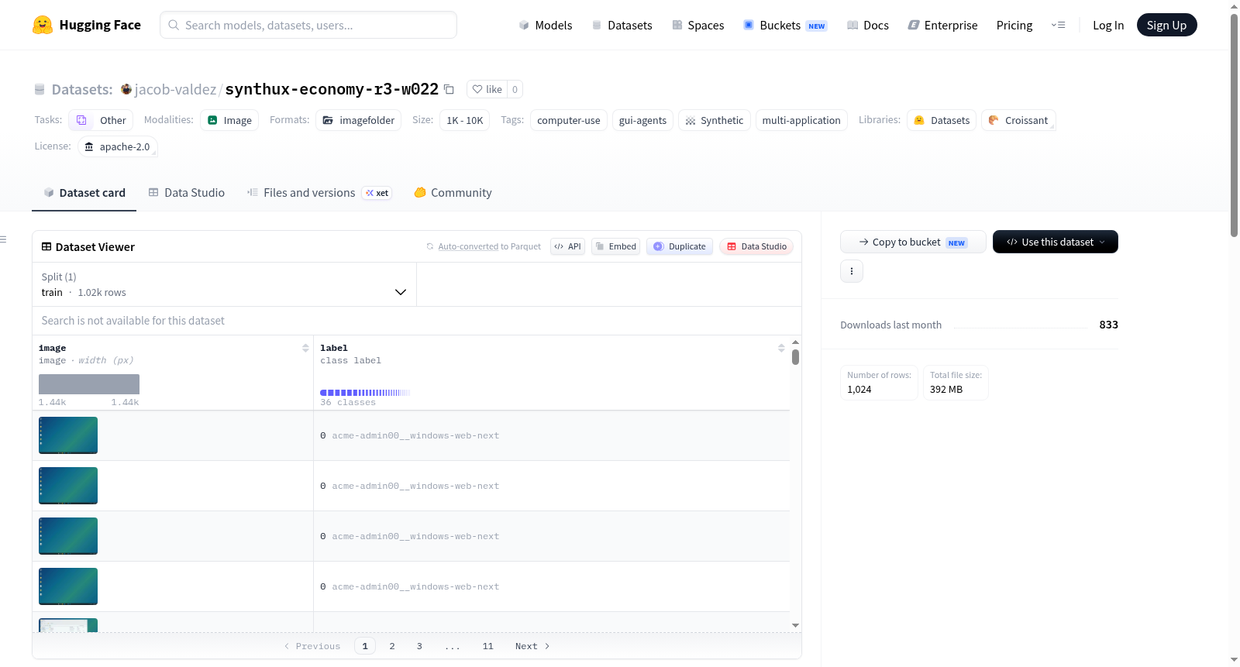Open the Auto-converted to Parquet link
1240x667 pixels.
point(468,246)
